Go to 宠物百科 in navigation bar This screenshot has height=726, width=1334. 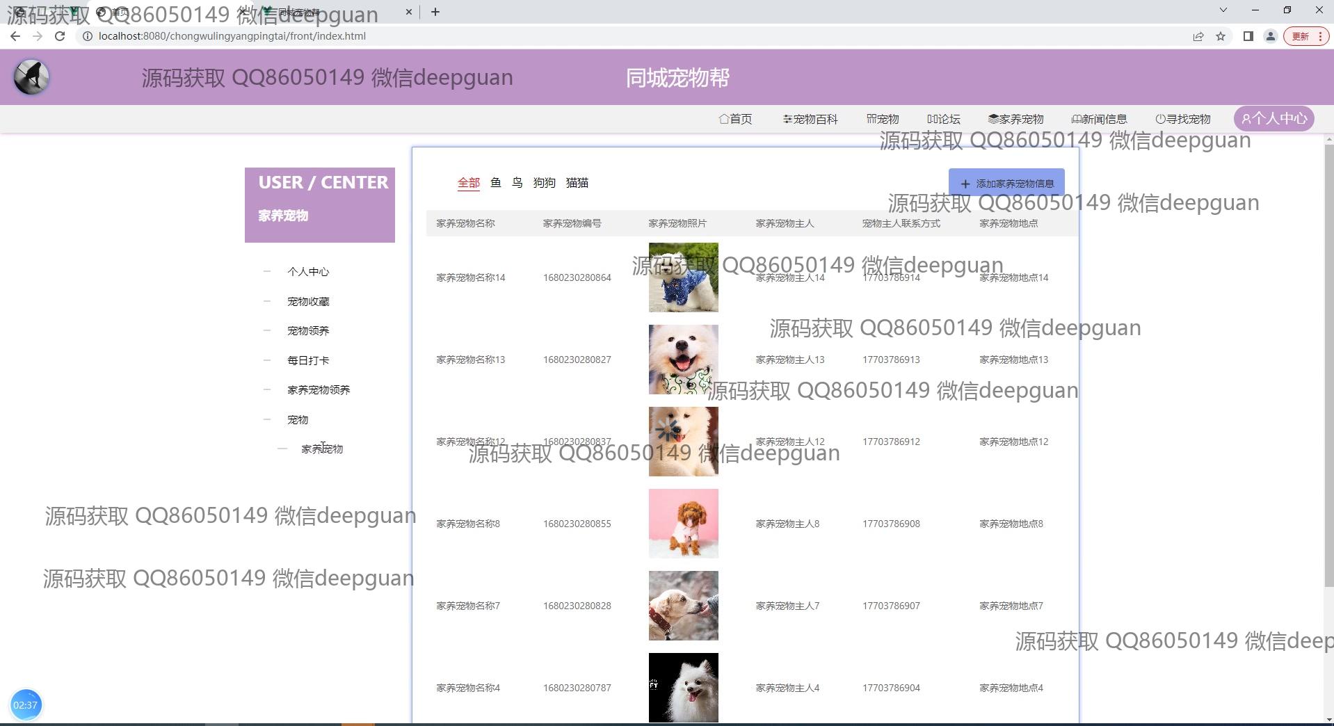point(810,119)
